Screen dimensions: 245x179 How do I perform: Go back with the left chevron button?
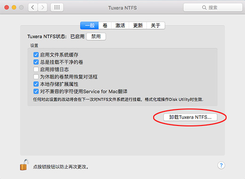[33, 8]
